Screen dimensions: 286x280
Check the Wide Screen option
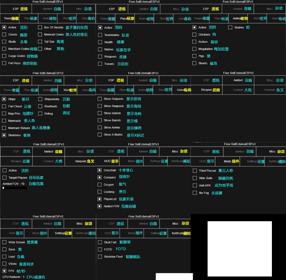(x=4, y=242)
